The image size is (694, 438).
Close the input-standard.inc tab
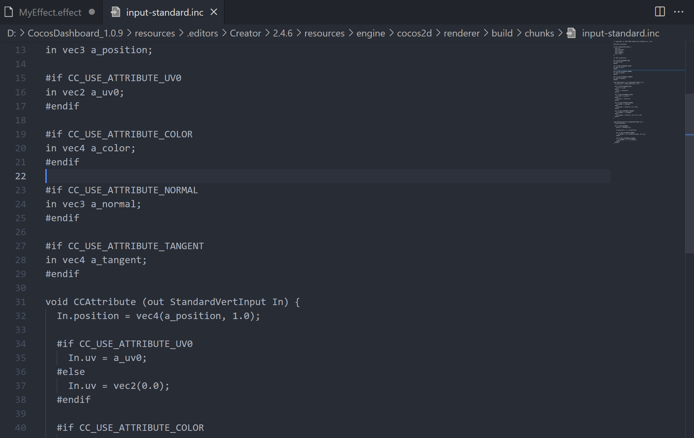[x=214, y=12]
